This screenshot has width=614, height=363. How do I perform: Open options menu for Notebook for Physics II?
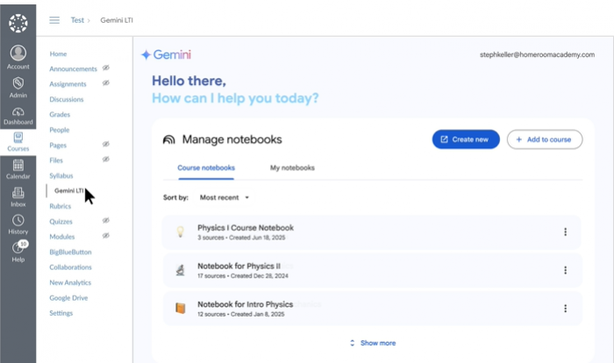click(x=565, y=270)
